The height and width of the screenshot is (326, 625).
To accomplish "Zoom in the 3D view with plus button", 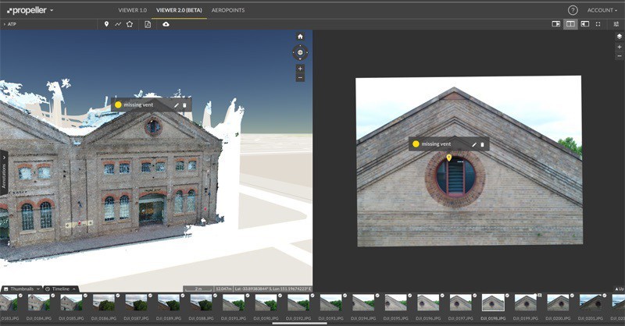I will [300, 69].
